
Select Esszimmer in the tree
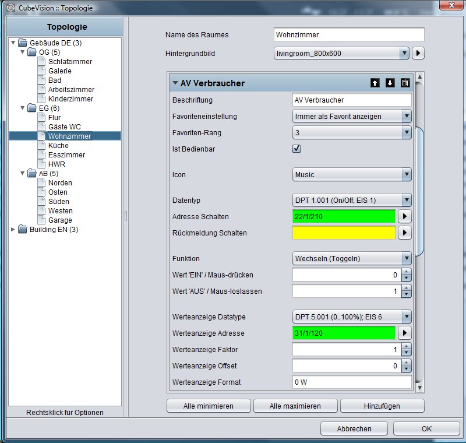tap(66, 154)
